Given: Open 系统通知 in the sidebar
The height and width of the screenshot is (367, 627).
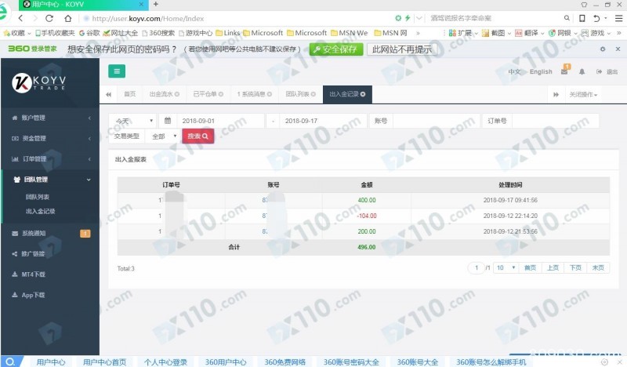Looking at the screenshot, I should tap(50, 234).
